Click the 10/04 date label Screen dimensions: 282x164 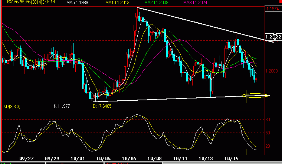pos(103,159)
